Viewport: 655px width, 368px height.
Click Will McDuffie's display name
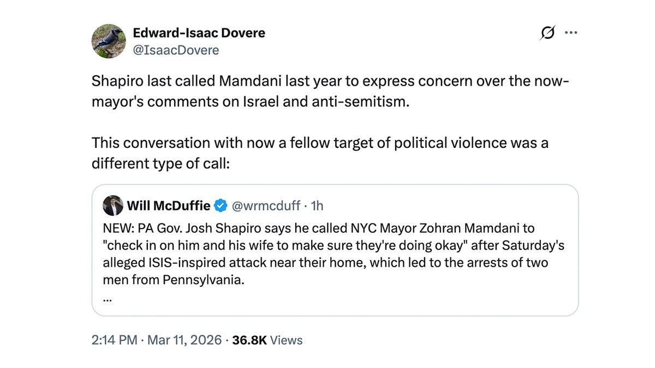[x=168, y=206]
